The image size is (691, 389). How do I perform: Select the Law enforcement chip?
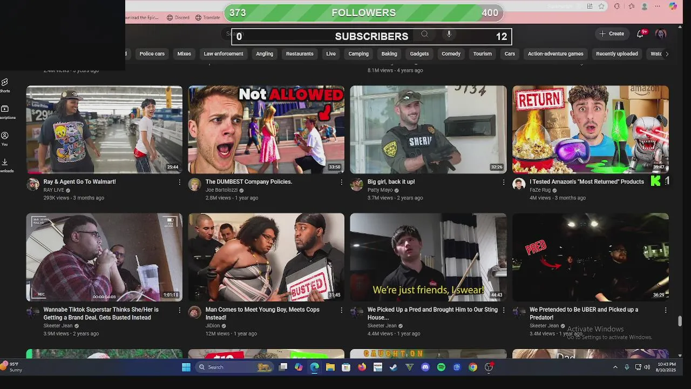coord(223,54)
